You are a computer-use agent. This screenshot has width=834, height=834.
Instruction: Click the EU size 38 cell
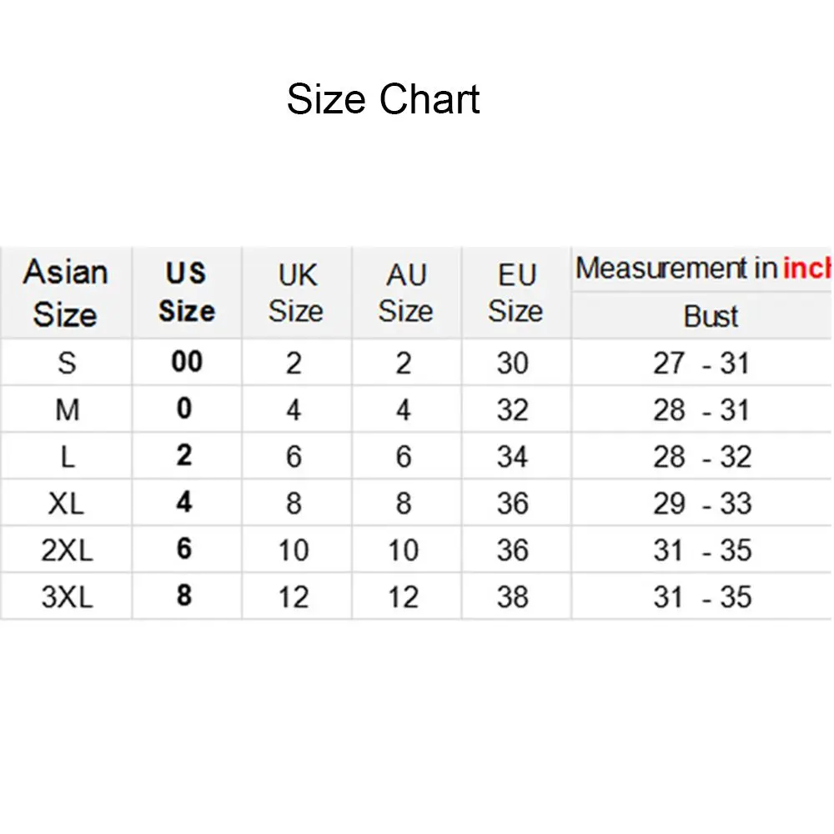coord(513,597)
